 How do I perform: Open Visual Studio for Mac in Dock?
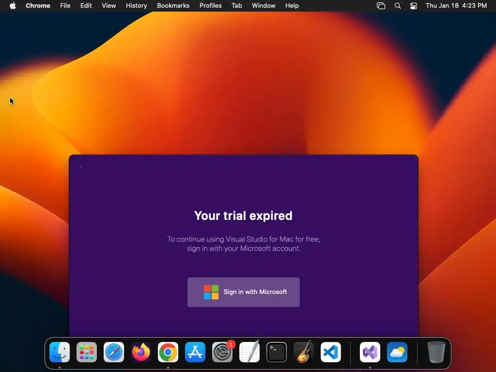click(x=370, y=352)
